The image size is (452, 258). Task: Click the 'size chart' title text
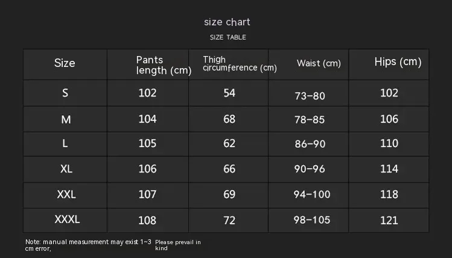(227, 22)
